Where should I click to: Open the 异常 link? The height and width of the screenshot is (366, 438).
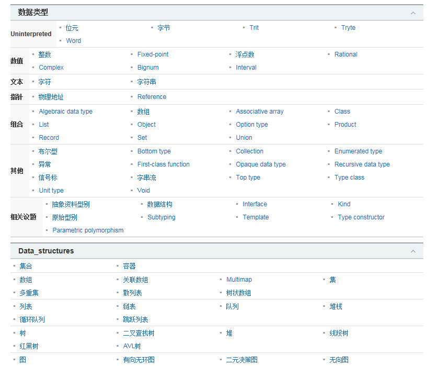click(x=45, y=164)
